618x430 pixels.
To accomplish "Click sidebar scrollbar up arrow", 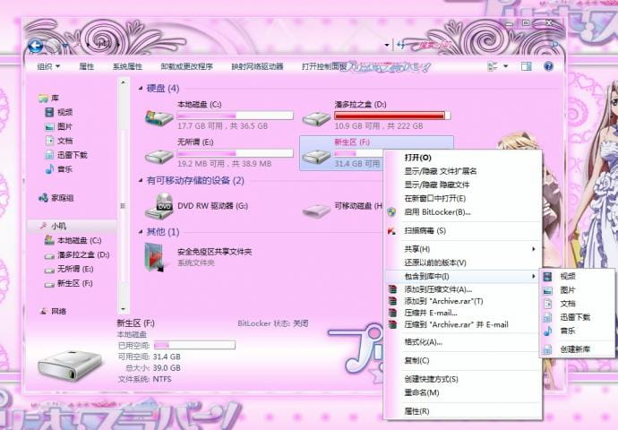I will point(123,82).
